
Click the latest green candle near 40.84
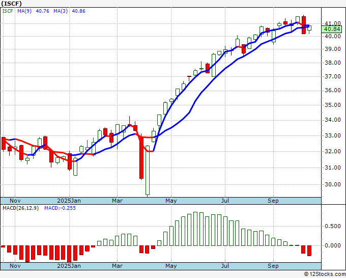309,28
